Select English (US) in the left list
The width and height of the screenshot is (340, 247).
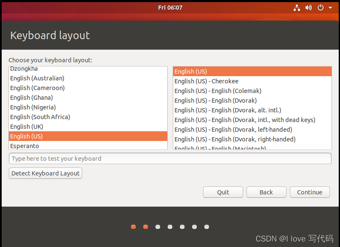(x=88, y=136)
